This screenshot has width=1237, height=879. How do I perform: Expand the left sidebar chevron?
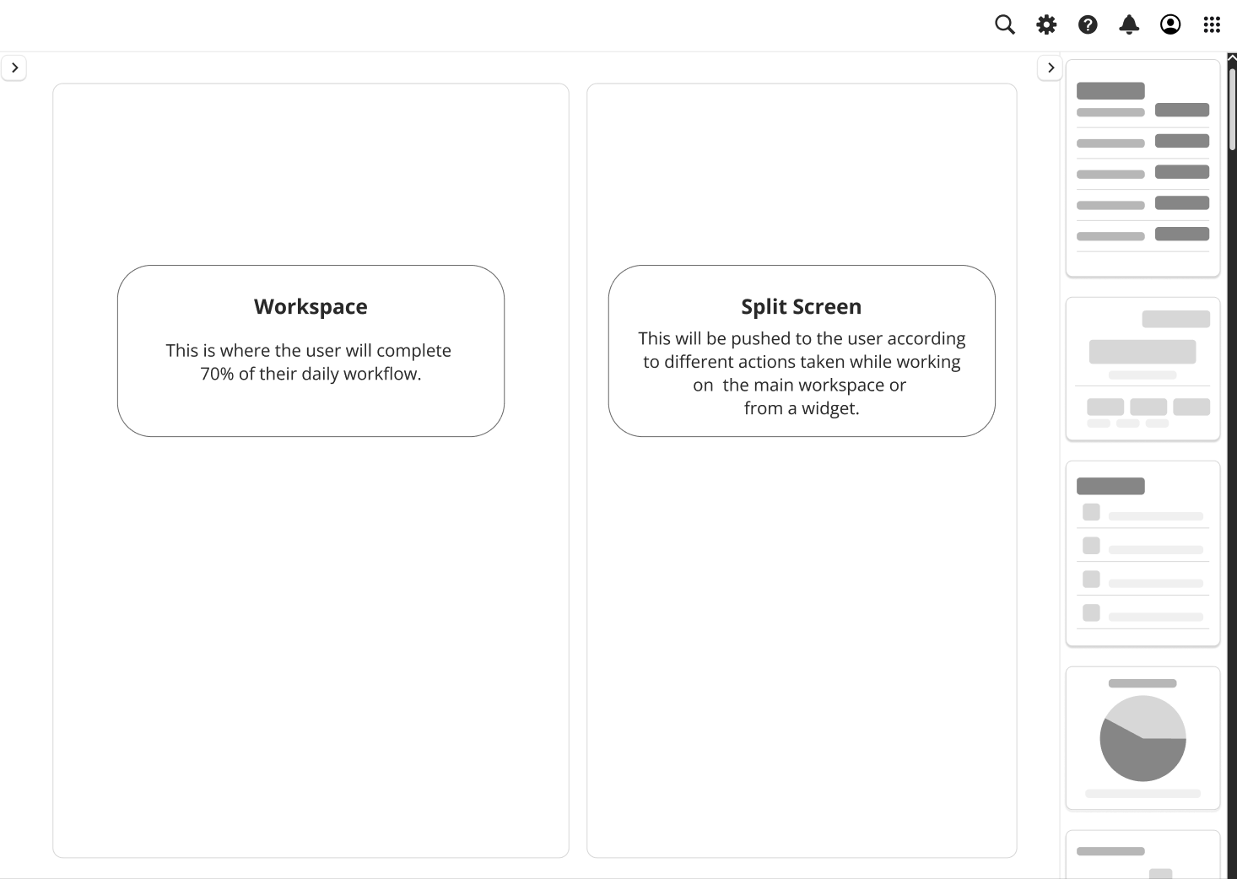point(14,67)
